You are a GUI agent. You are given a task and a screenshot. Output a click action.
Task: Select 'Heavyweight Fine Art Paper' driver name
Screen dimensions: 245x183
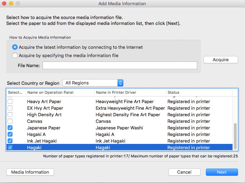coord(125,102)
